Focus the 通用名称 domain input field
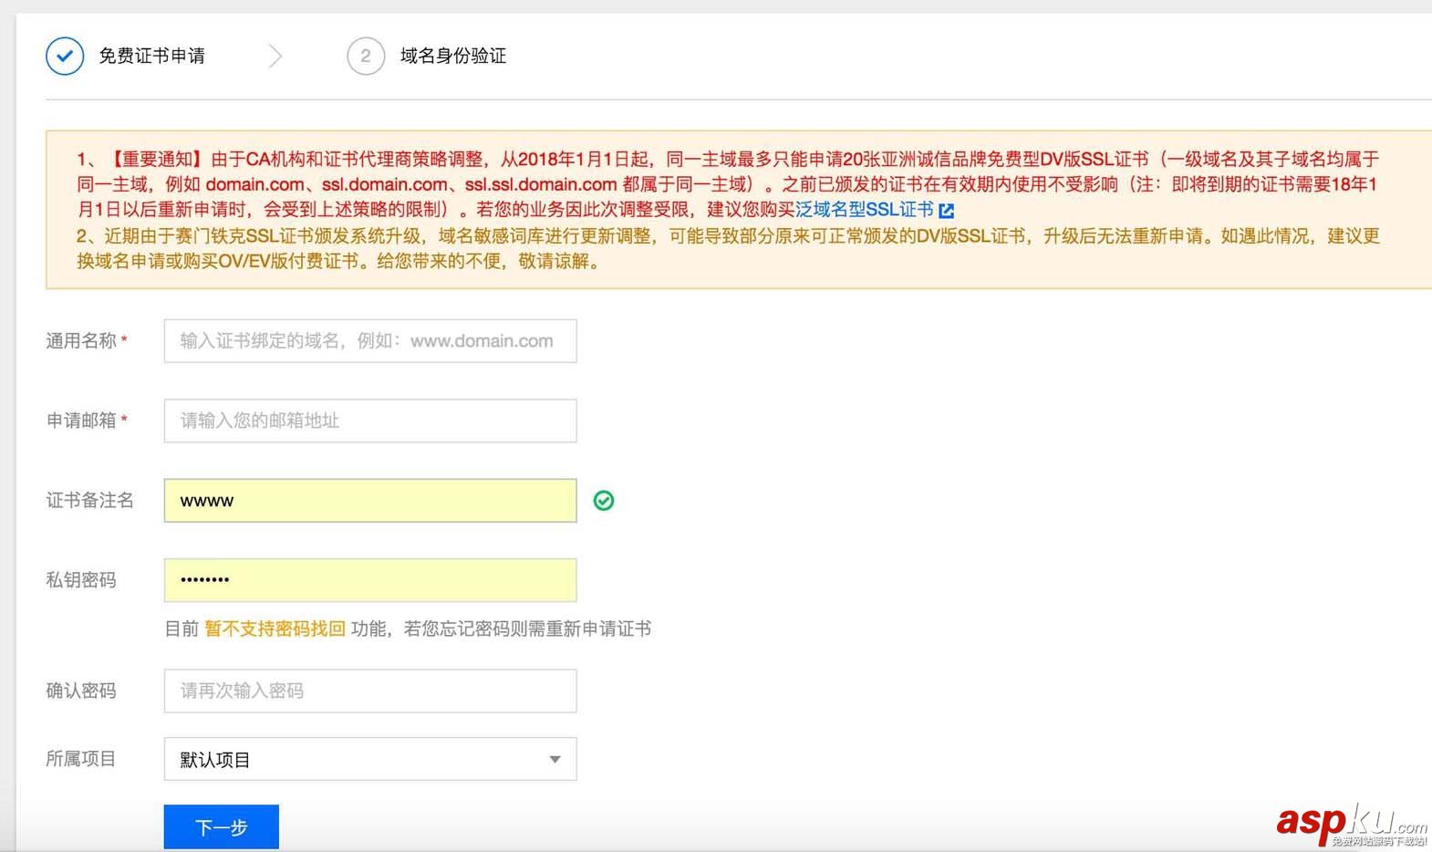This screenshot has height=852, width=1432. pyautogui.click(x=369, y=341)
